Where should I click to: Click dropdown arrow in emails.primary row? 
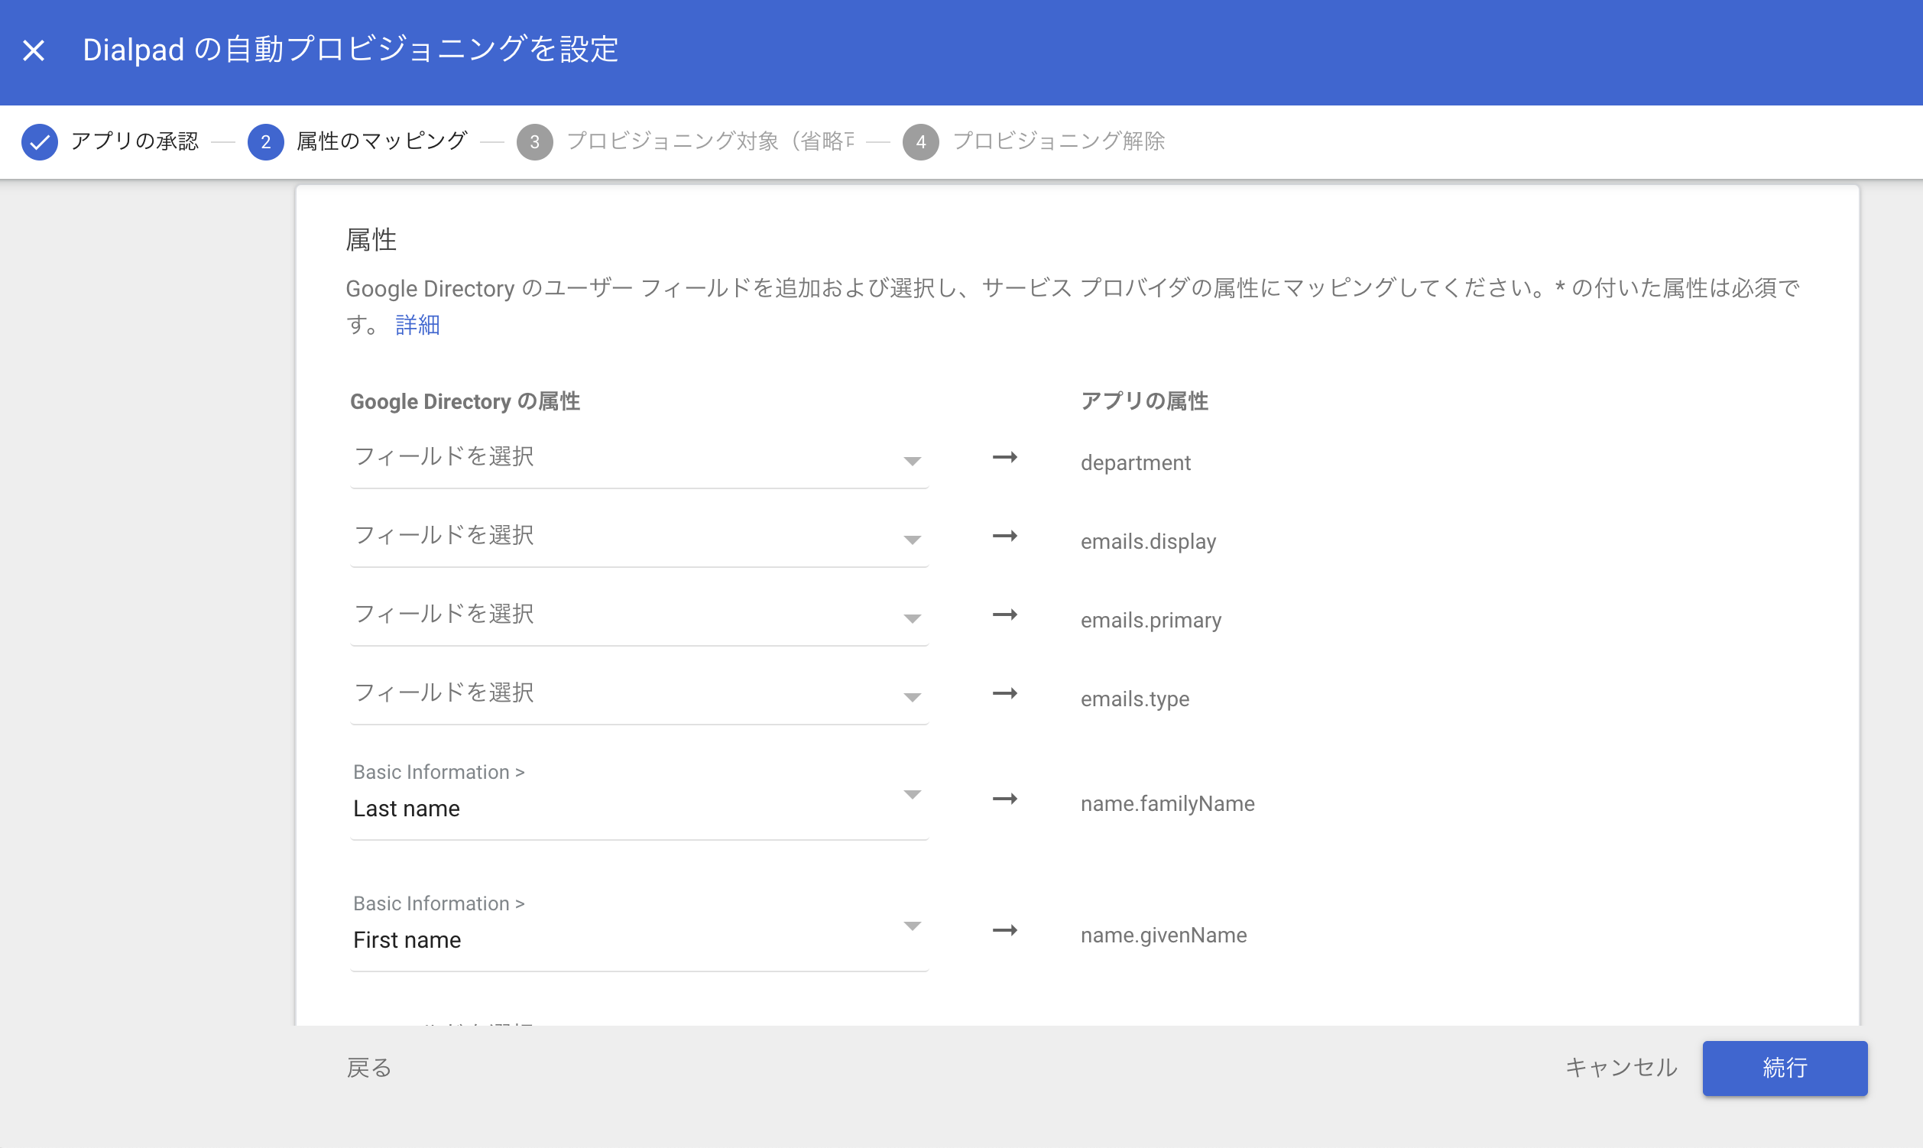point(912,619)
